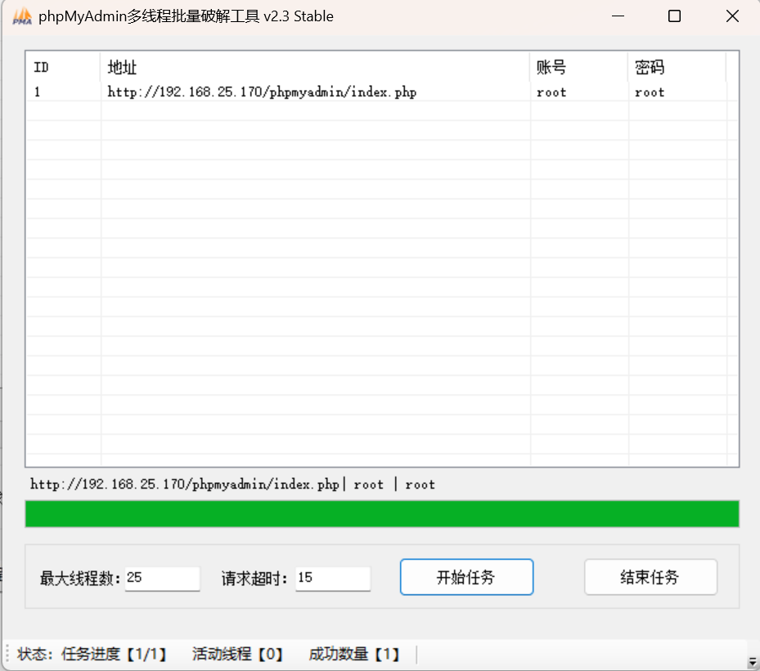760x671 pixels.
Task: Click the ID column header
Action: (63, 67)
